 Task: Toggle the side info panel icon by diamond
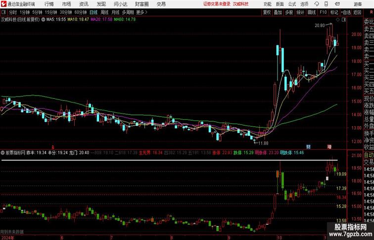(344, 20)
